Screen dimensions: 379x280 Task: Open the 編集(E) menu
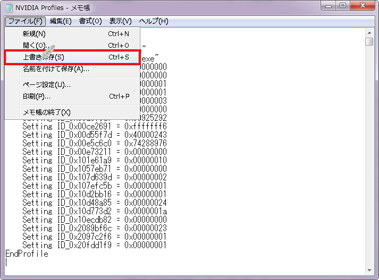[x=61, y=21]
